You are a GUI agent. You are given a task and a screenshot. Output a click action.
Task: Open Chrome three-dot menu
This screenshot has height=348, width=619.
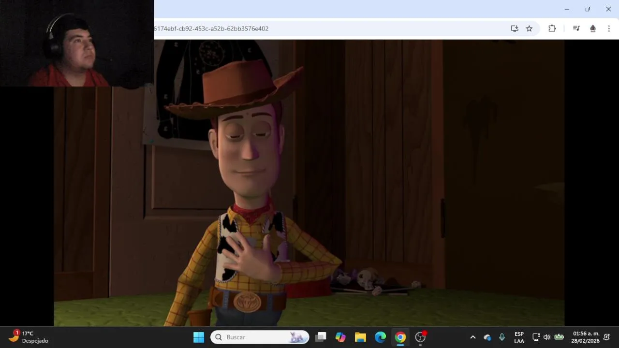click(609, 29)
